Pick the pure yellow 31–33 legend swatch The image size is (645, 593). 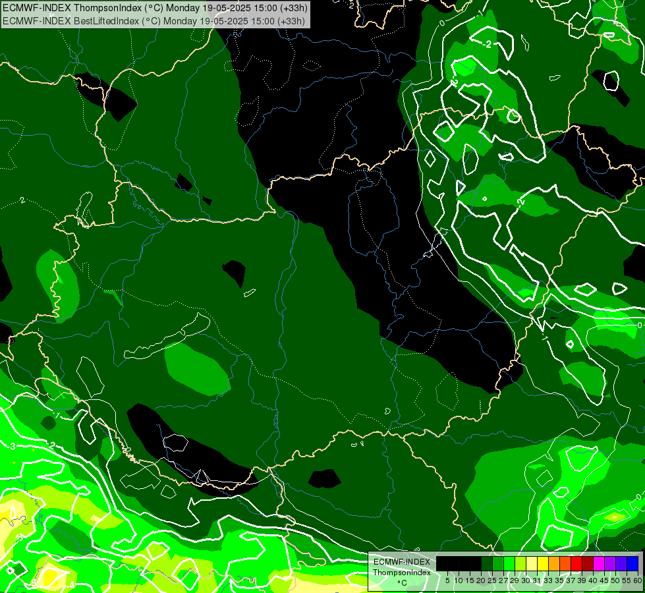tap(543, 563)
